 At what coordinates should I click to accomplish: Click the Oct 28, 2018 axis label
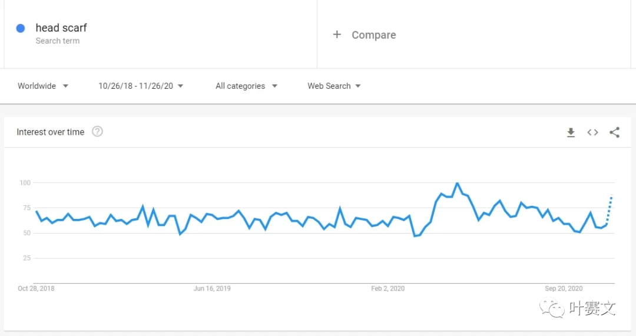(x=36, y=288)
